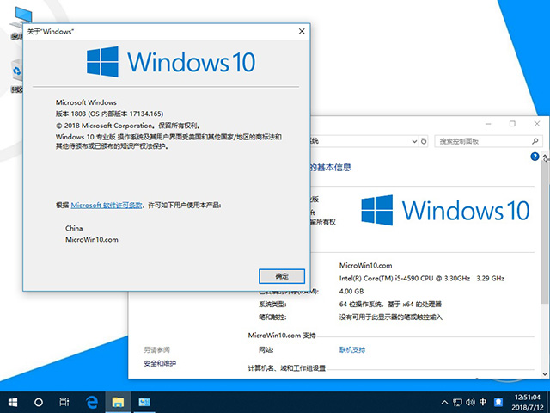Image resolution: width=550 pixels, height=413 pixels.
Task: Switch the 中 input method indicator
Action: [483, 402]
